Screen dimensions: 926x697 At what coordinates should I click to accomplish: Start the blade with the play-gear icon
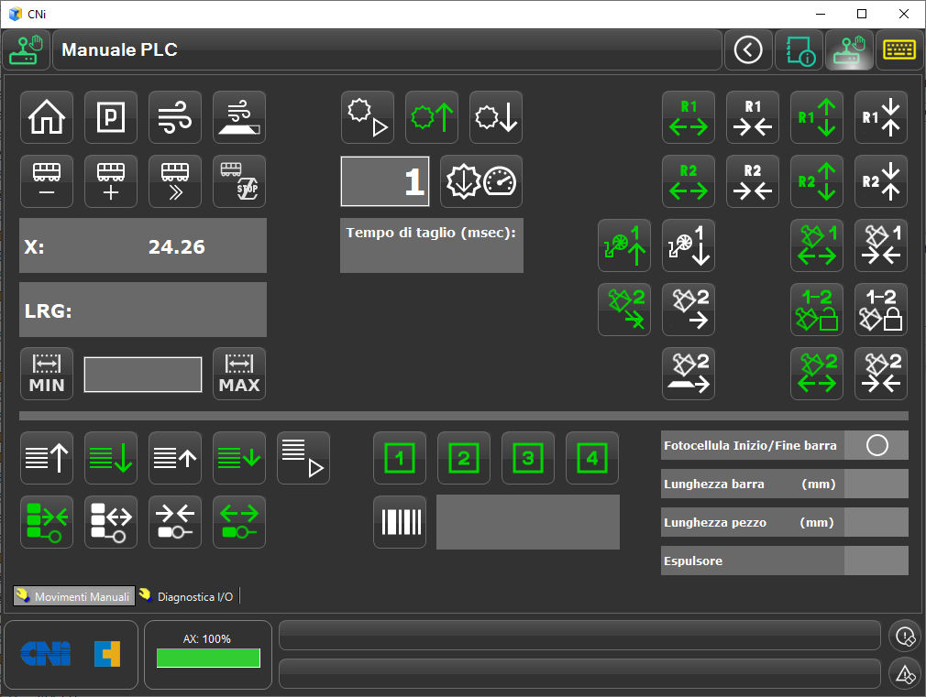[x=368, y=117]
